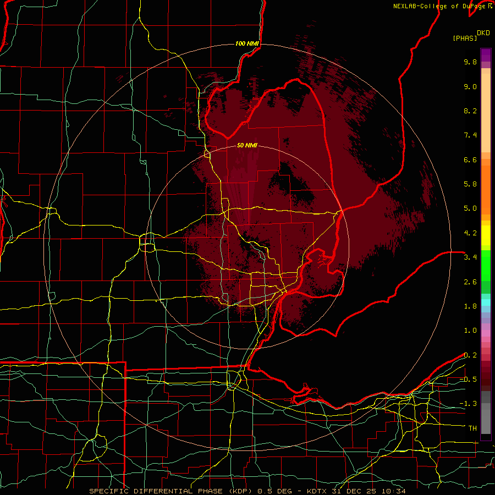Click the -1.3 color scale value

468,404
